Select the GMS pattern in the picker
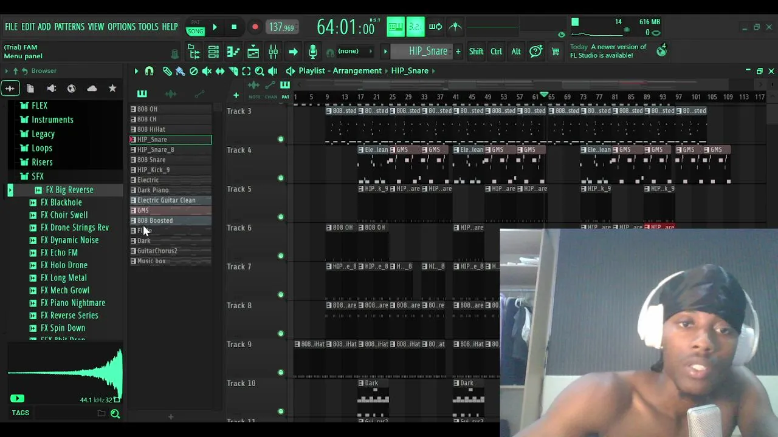 tap(171, 211)
